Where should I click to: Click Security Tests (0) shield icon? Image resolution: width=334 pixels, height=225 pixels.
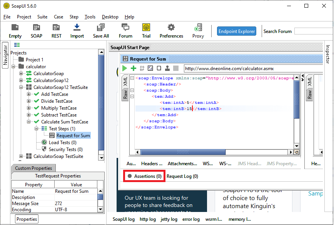coord(44,149)
